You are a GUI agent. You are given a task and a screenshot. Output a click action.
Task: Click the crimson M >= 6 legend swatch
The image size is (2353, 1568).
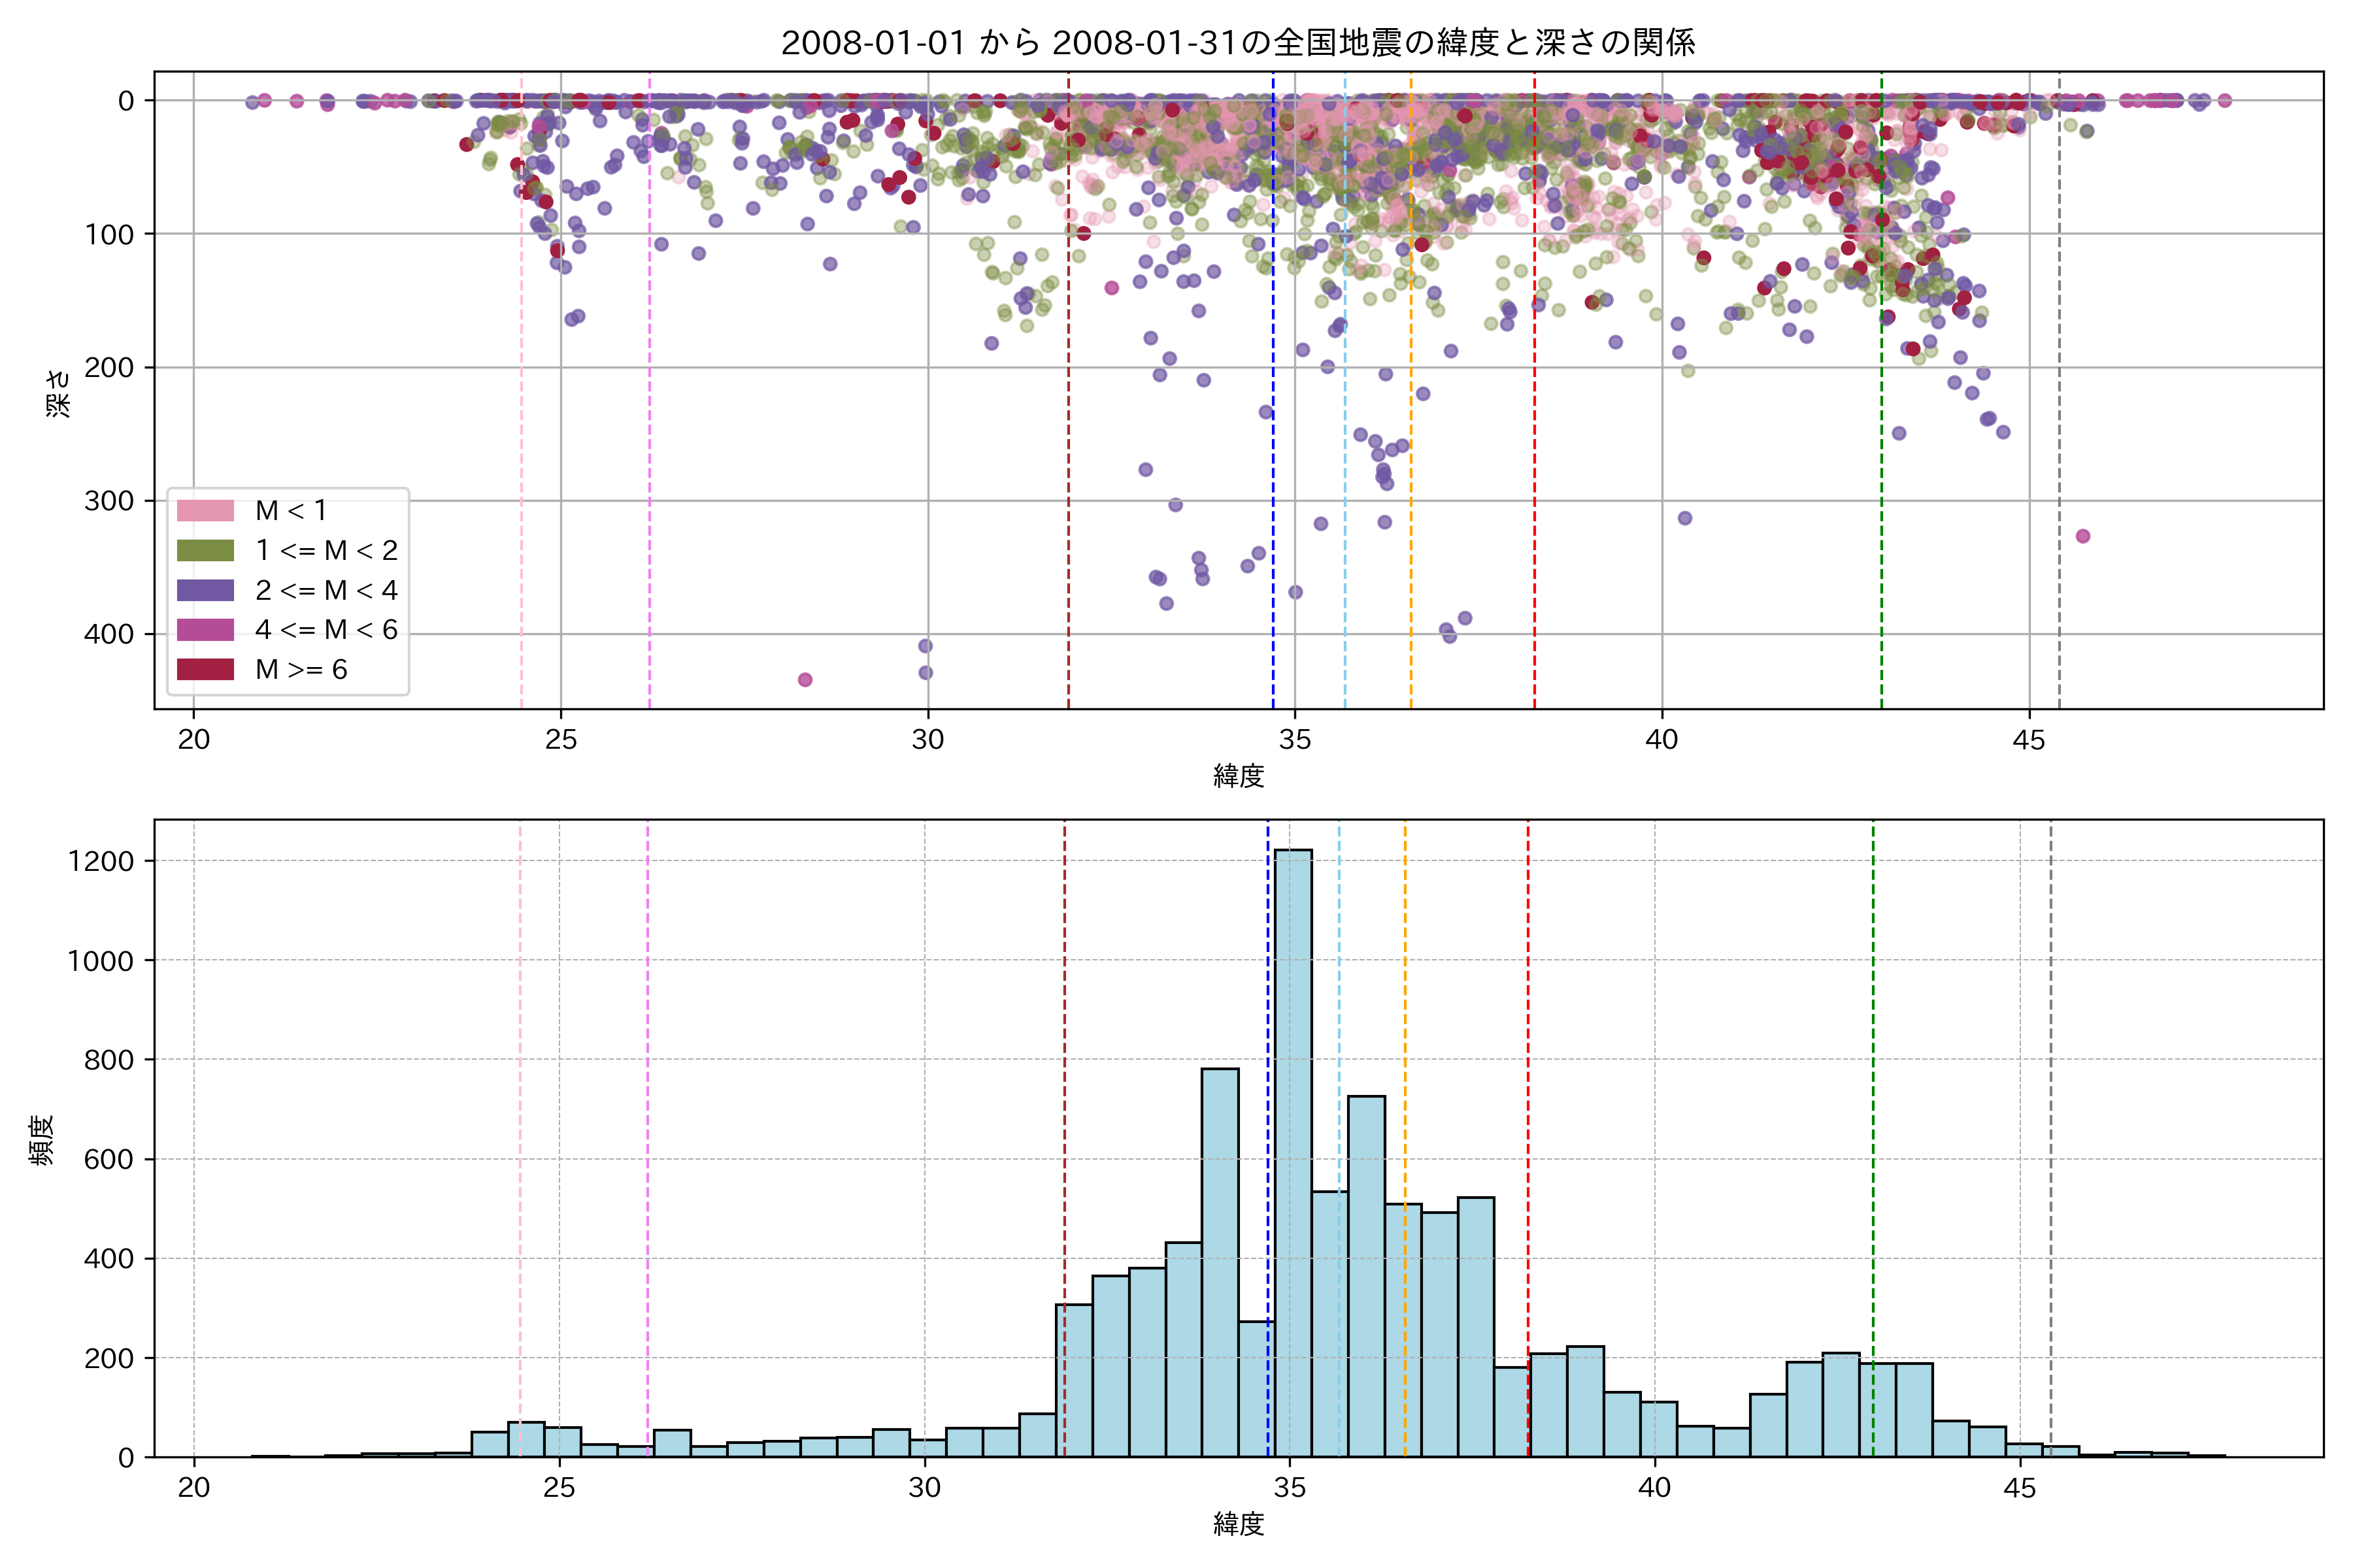pos(205,670)
